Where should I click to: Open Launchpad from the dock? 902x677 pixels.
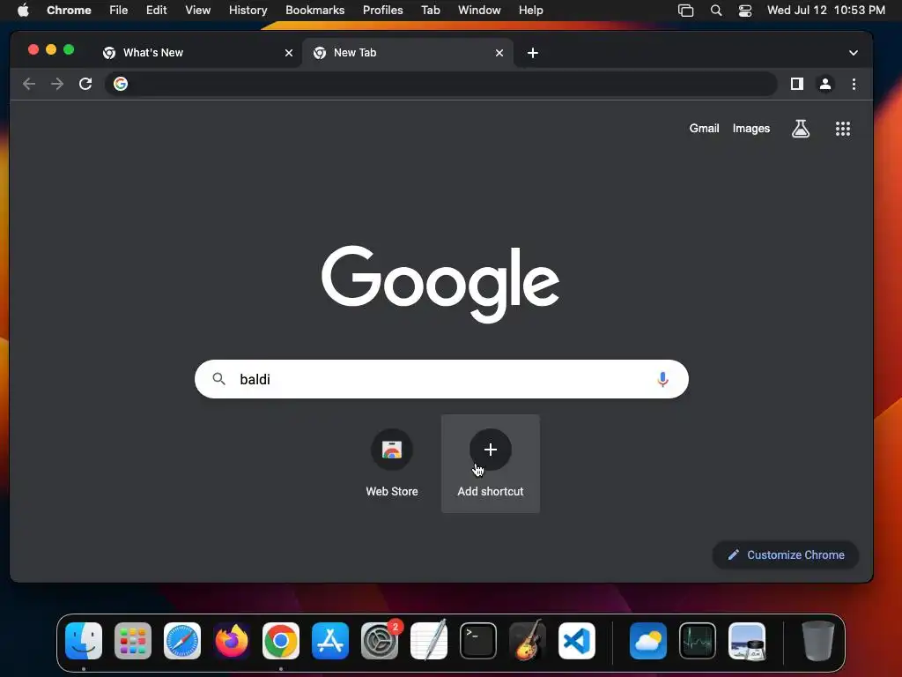133,641
